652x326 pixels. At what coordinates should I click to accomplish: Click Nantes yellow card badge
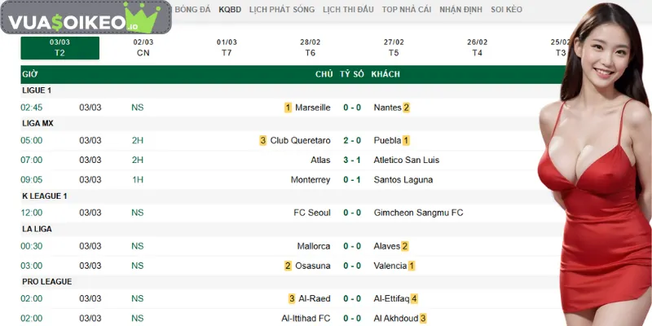pyautogui.click(x=406, y=108)
